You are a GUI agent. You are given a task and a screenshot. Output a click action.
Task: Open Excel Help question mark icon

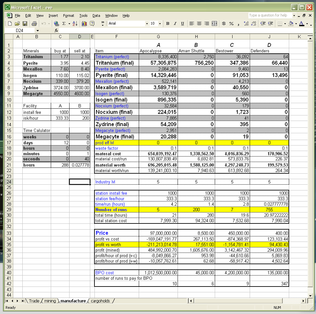[x=92, y=24]
